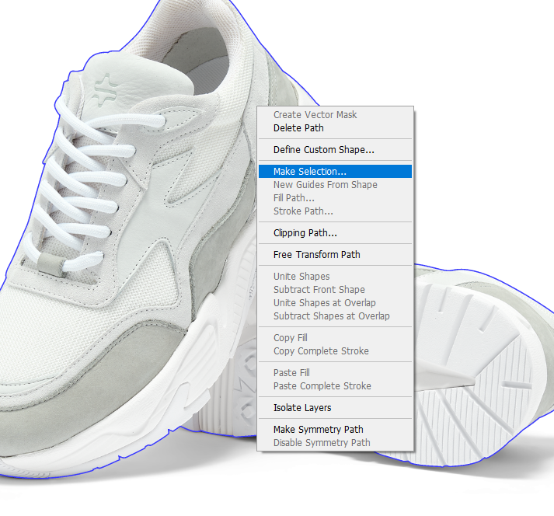Pick Subtract Shapes at Overlap
The height and width of the screenshot is (516, 554).
(x=331, y=316)
